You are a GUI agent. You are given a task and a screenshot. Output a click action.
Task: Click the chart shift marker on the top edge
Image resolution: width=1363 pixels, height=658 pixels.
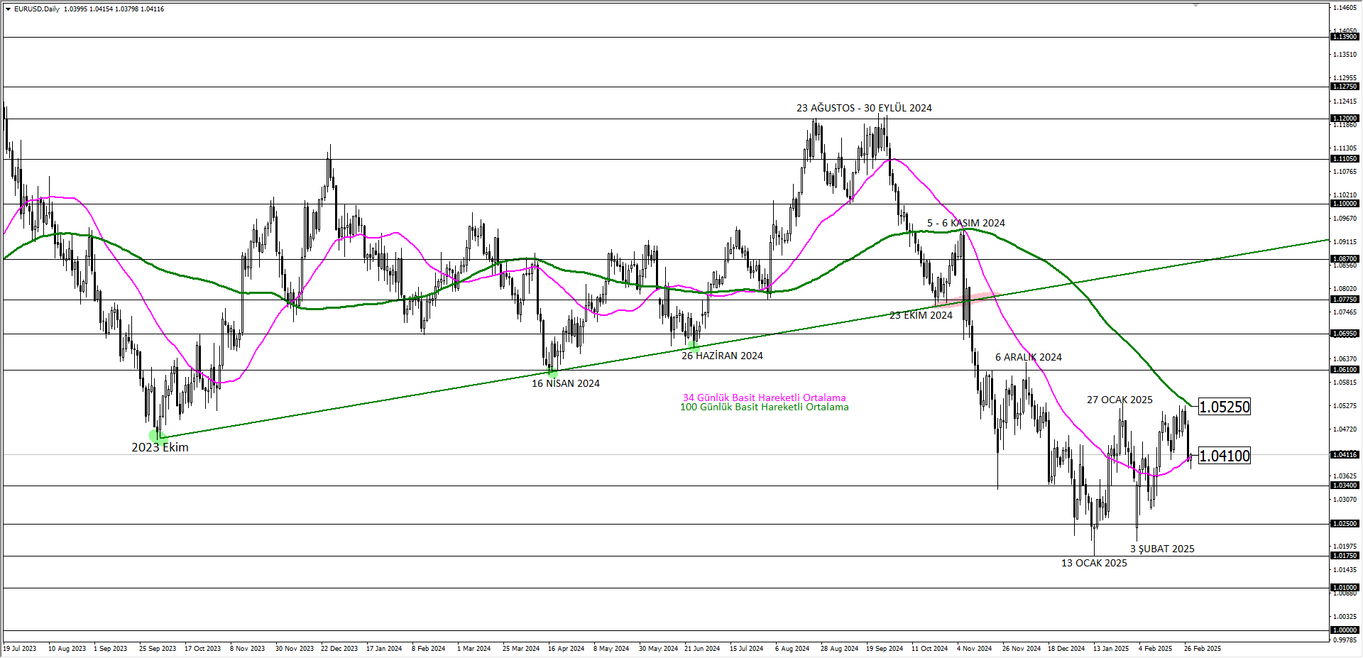click(1196, 5)
